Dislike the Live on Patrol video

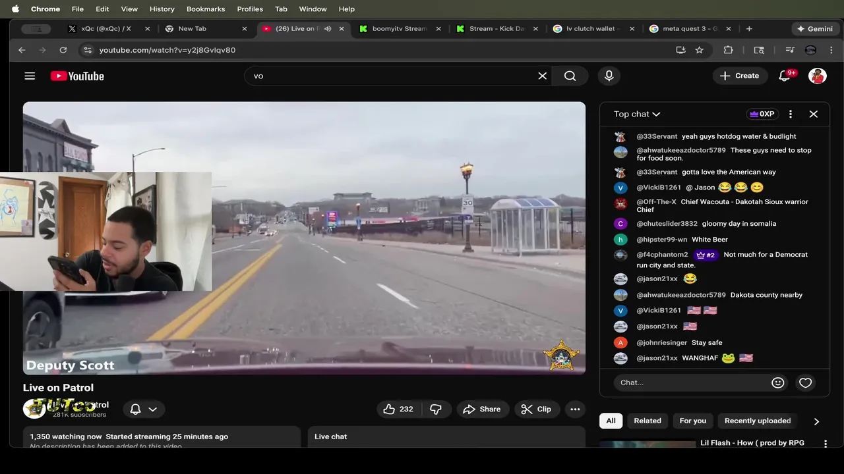[436, 409]
